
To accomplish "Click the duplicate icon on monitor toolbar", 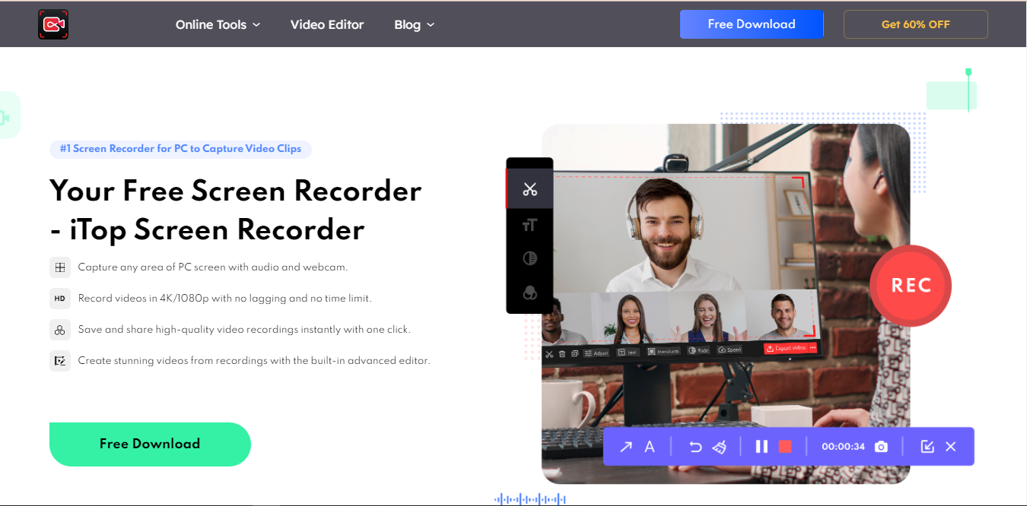I will pyautogui.click(x=574, y=353).
